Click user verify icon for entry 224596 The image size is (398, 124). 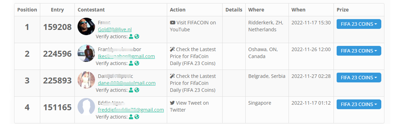point(131,63)
